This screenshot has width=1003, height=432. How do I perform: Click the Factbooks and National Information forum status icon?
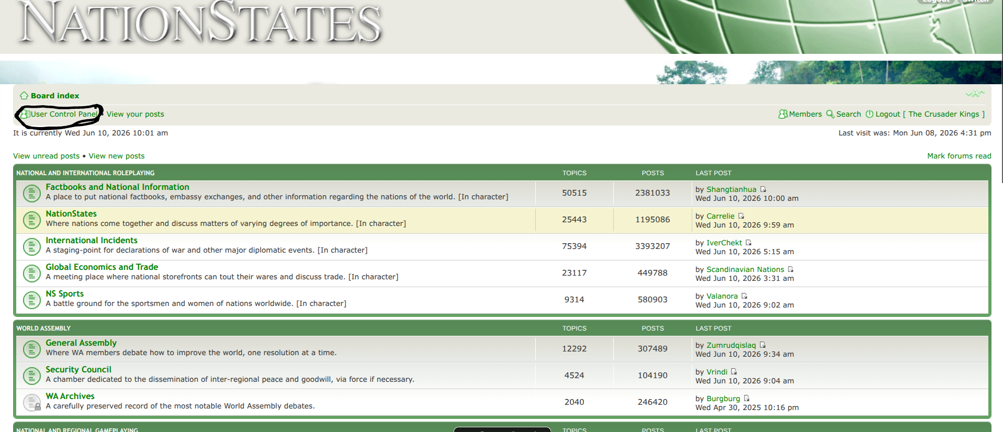pyautogui.click(x=32, y=193)
